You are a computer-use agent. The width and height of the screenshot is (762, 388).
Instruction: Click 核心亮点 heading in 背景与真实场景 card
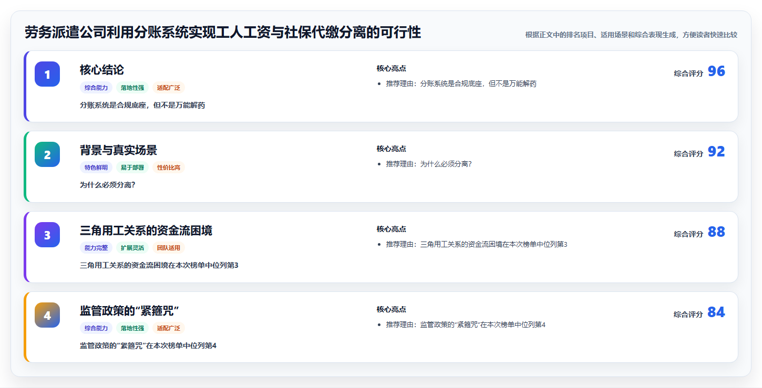pos(391,149)
